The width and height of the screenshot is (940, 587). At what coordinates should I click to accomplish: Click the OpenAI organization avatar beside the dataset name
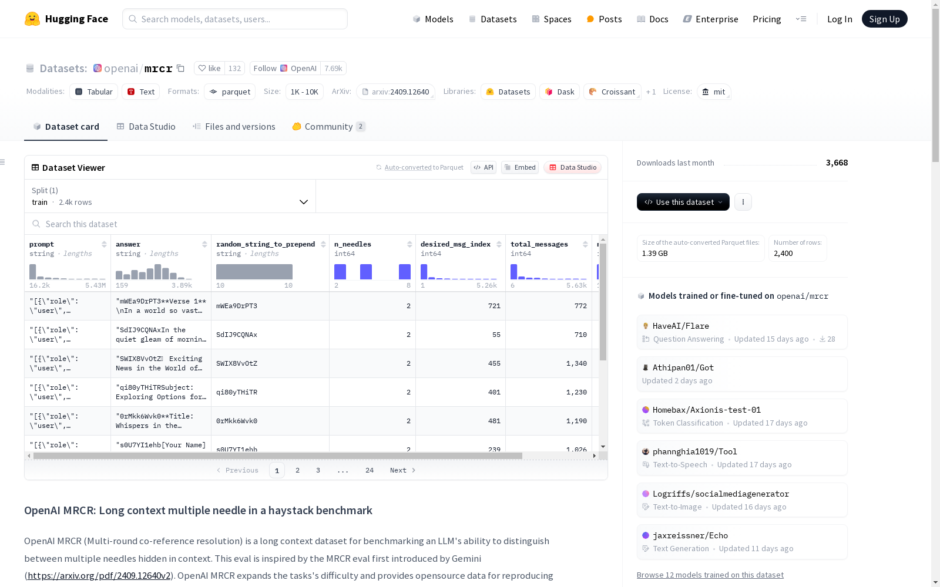click(98, 68)
